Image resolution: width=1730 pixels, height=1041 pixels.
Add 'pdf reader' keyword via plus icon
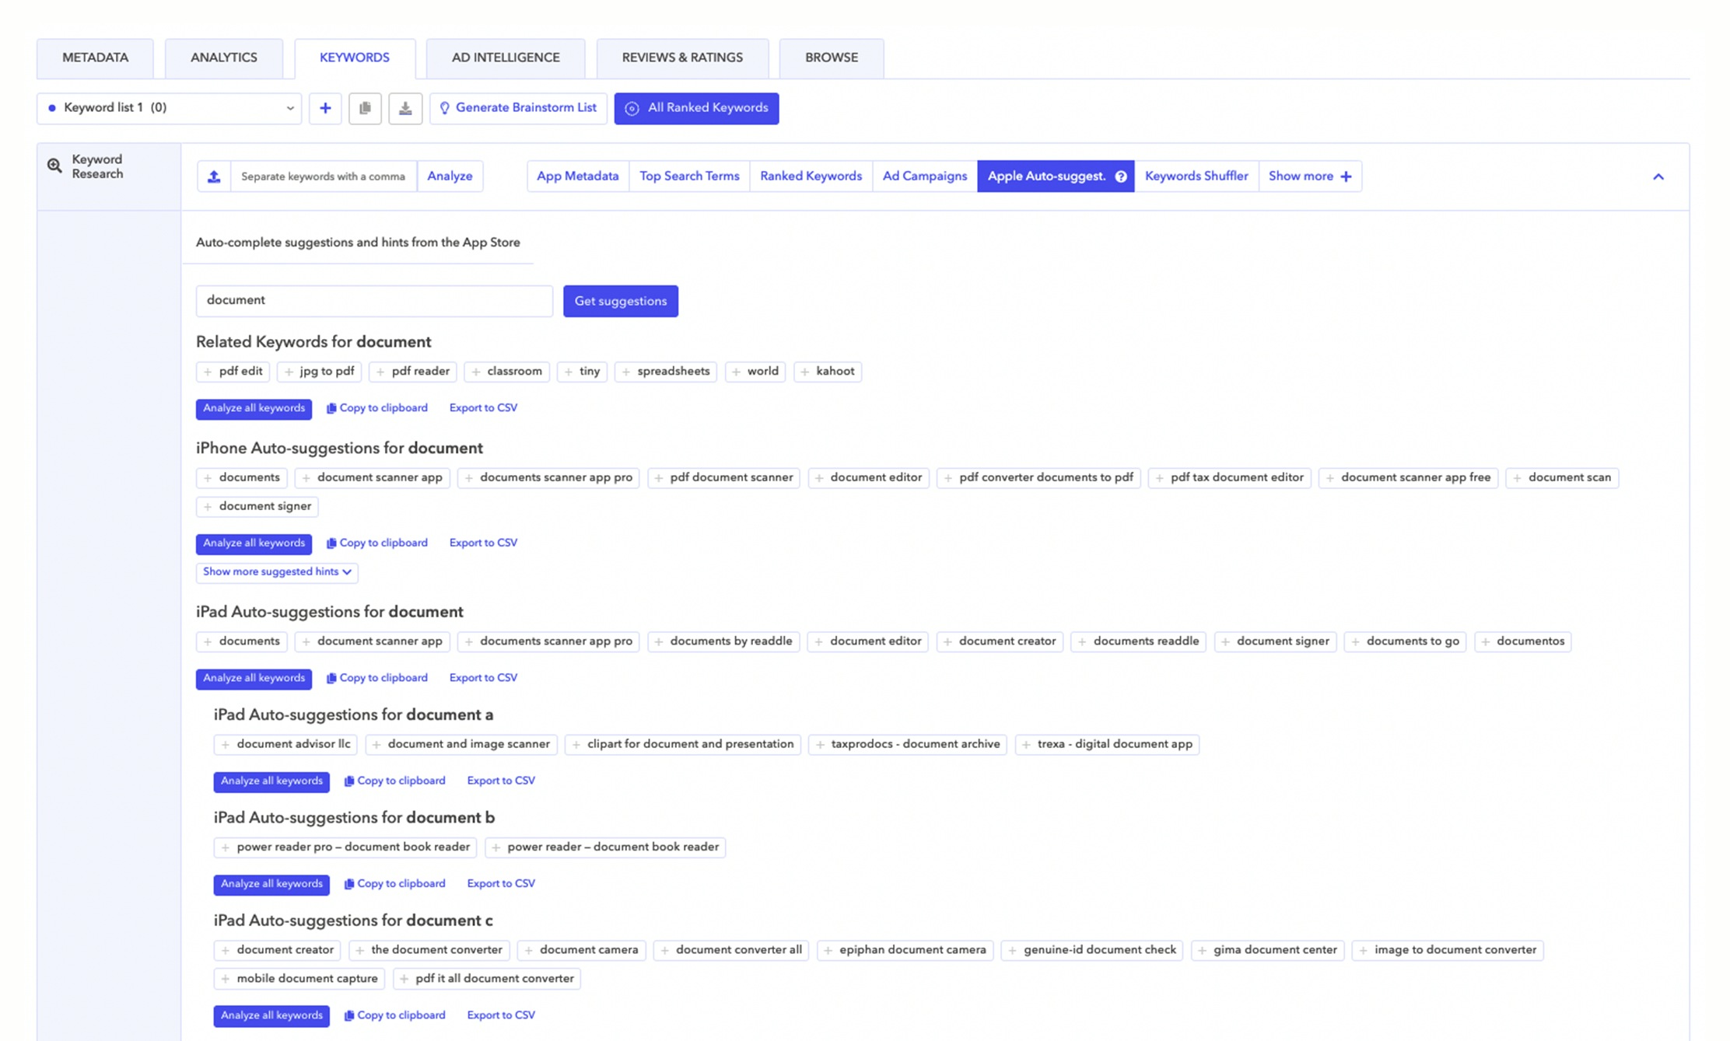coord(380,372)
